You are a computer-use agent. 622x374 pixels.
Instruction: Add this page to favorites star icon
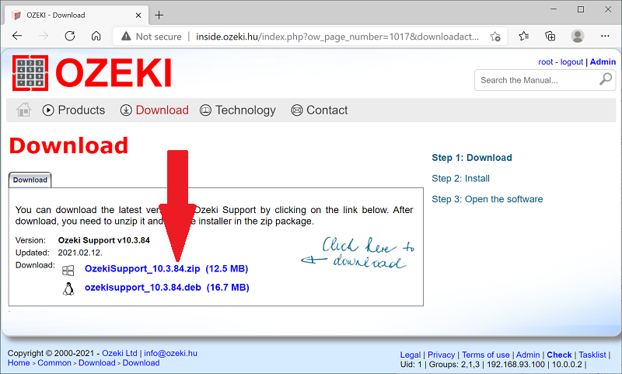coord(495,37)
